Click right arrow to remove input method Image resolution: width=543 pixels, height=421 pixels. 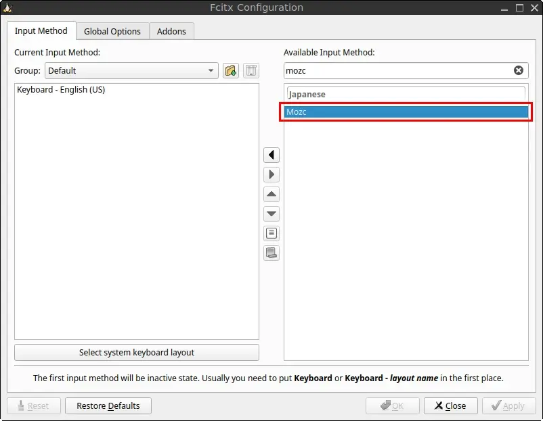pos(271,174)
